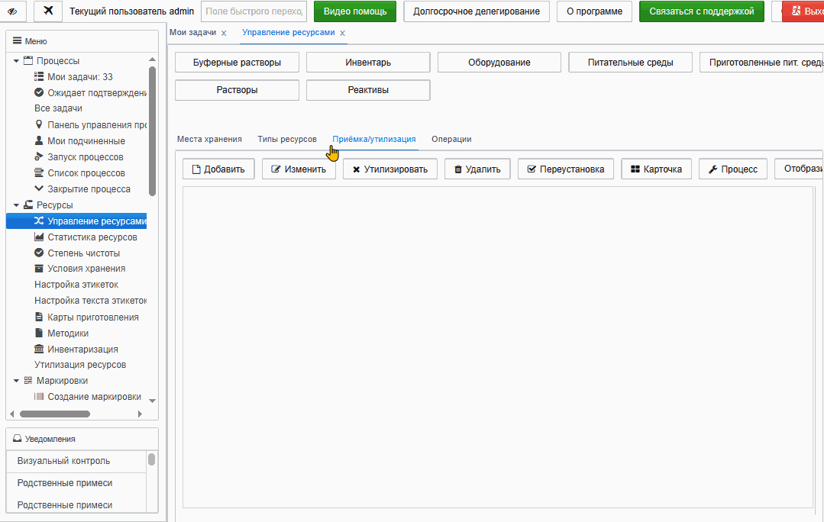This screenshot has width=824, height=522.
Task: Close the Управление ресурсами tab
Action: (x=343, y=33)
